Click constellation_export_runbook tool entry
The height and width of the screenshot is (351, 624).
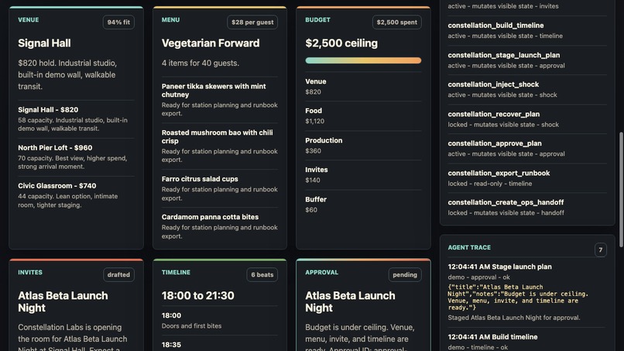[527, 178]
